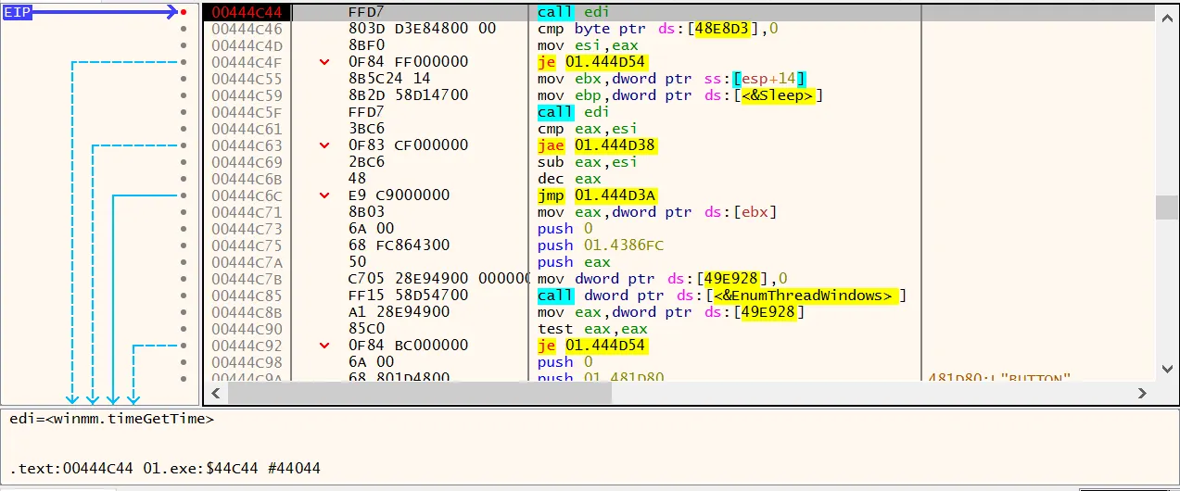Select 'mov ebx,dword ptr ss:[esp+14]' instruction
Image resolution: width=1180 pixels, height=491 pixels.
[x=671, y=79]
